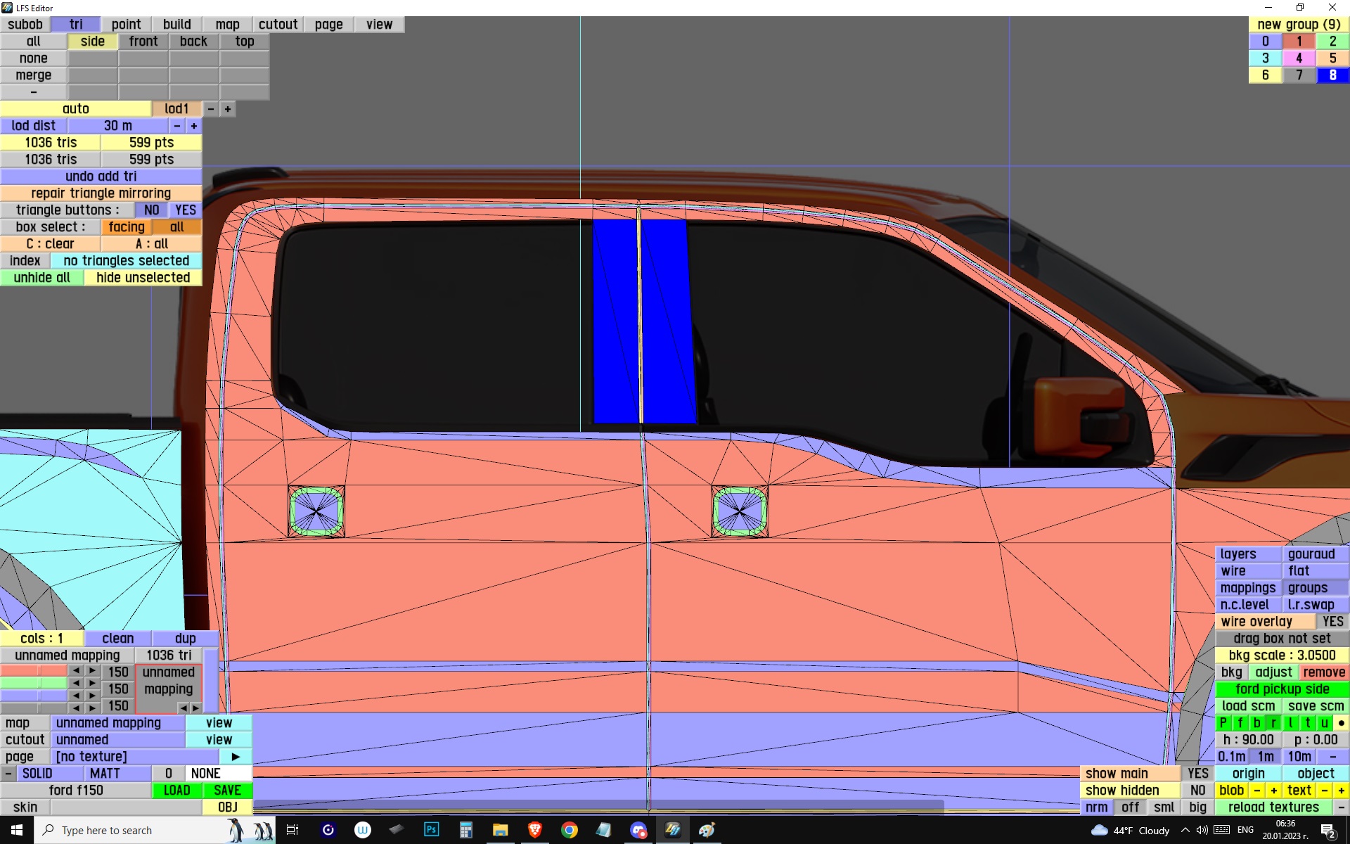The height and width of the screenshot is (844, 1350).
Task: Click repair triangle mirroring
Action: (101, 193)
